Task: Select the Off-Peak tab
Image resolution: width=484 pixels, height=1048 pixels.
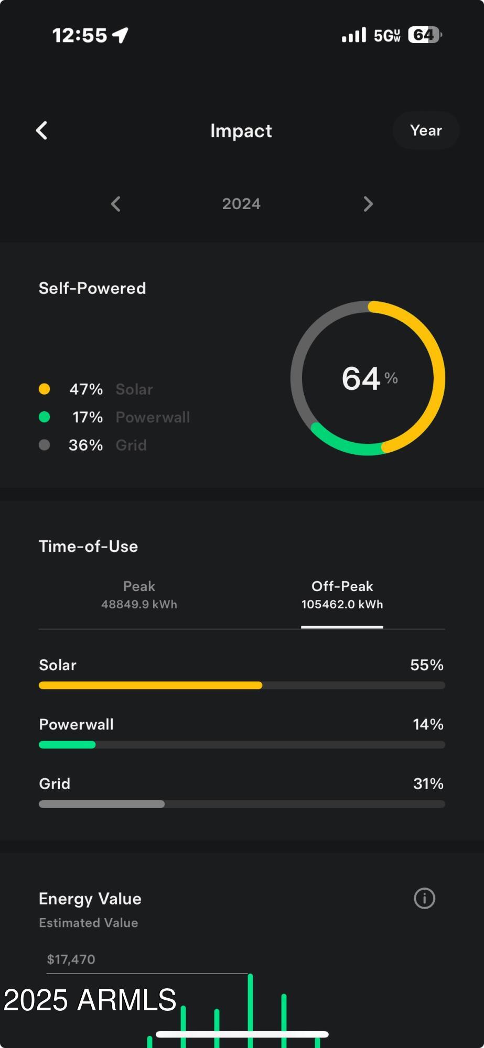Action: coord(342,595)
